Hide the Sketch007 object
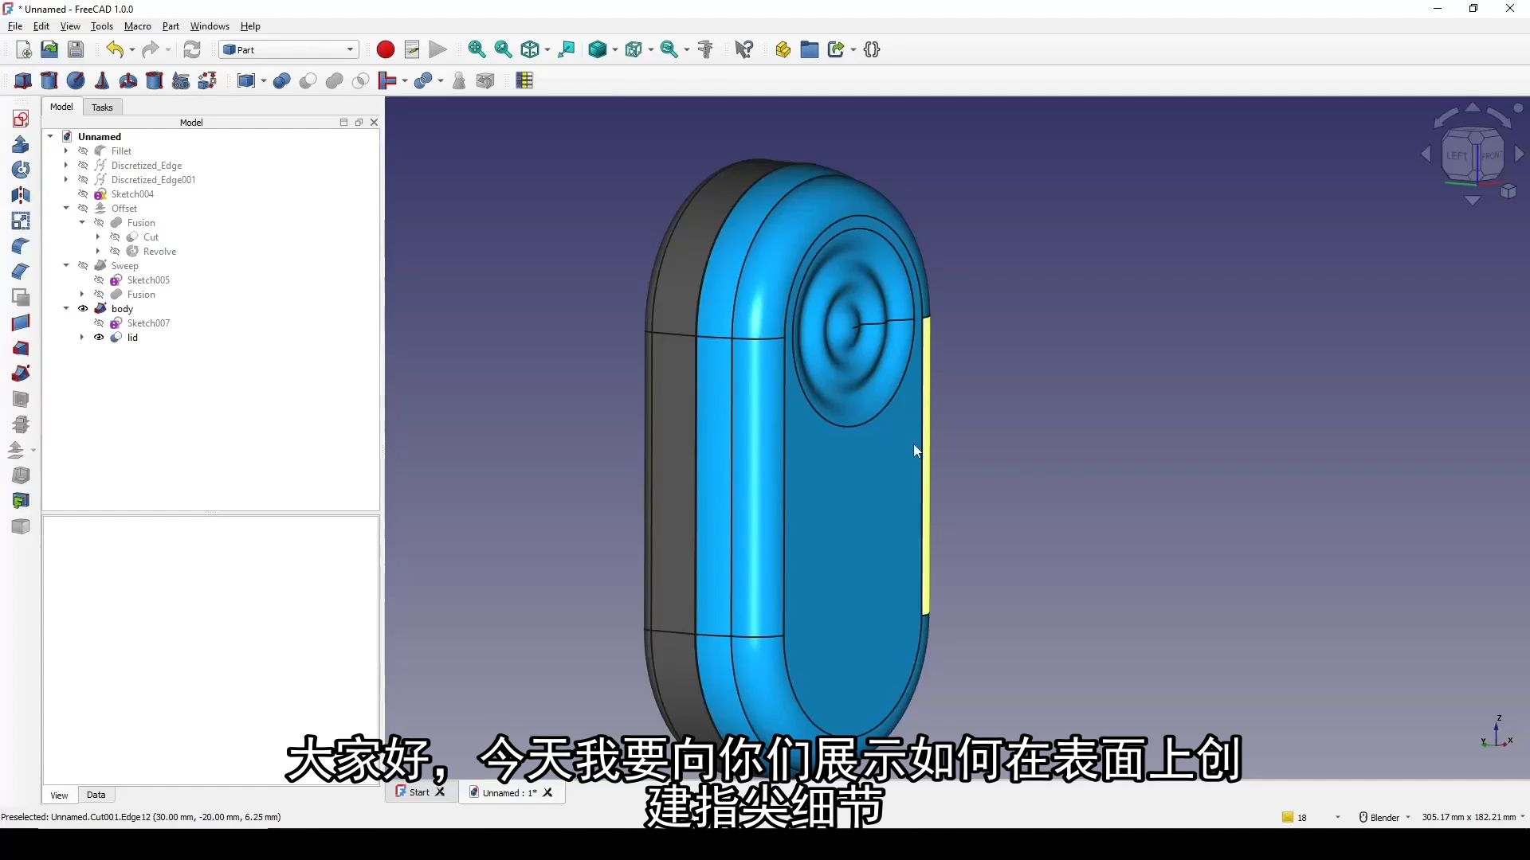 (x=99, y=323)
